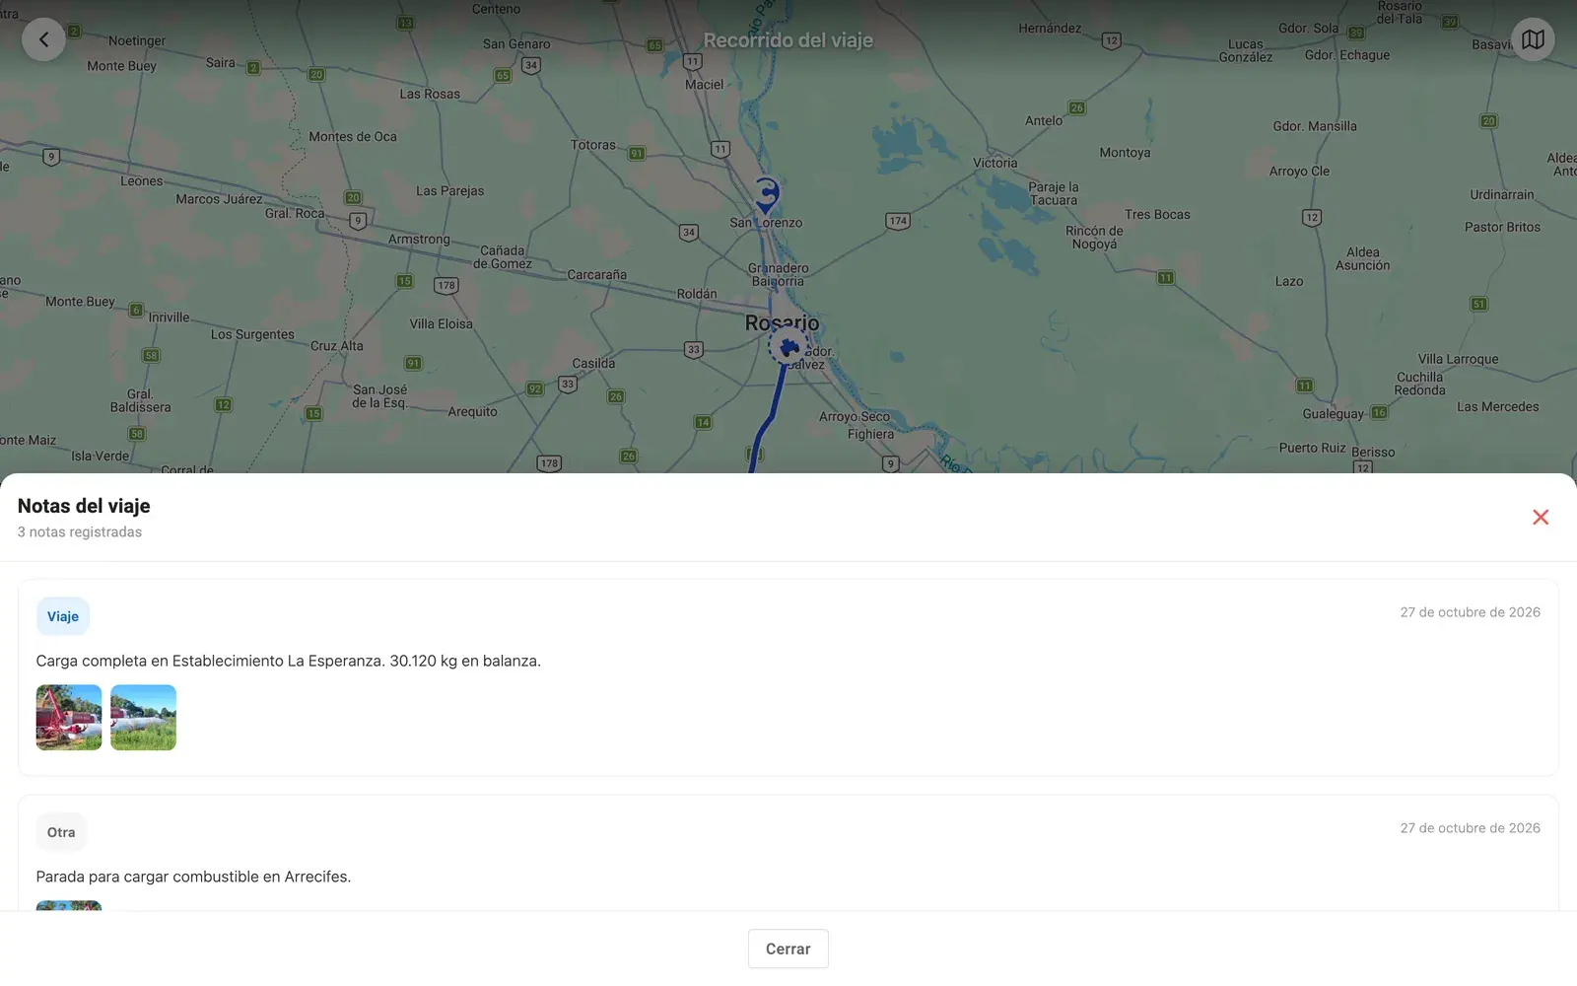Click the Montoya label on the map
The height and width of the screenshot is (986, 1577).
1125,153
